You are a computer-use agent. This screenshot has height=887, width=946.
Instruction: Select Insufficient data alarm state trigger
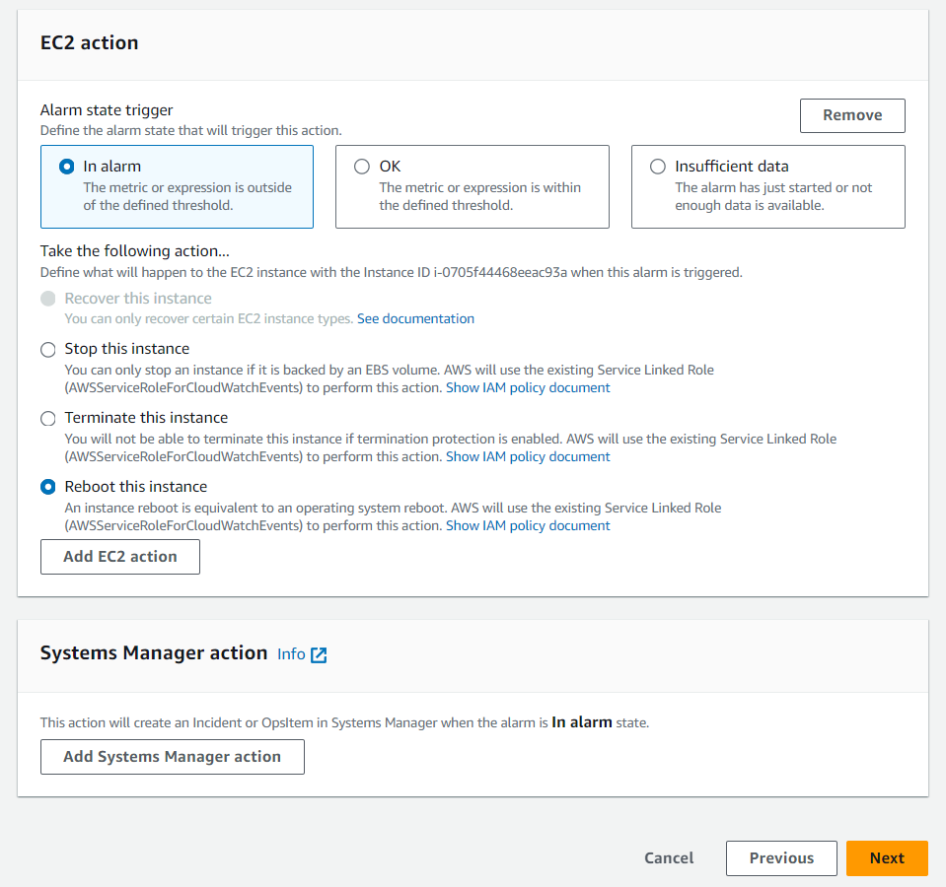click(x=658, y=167)
